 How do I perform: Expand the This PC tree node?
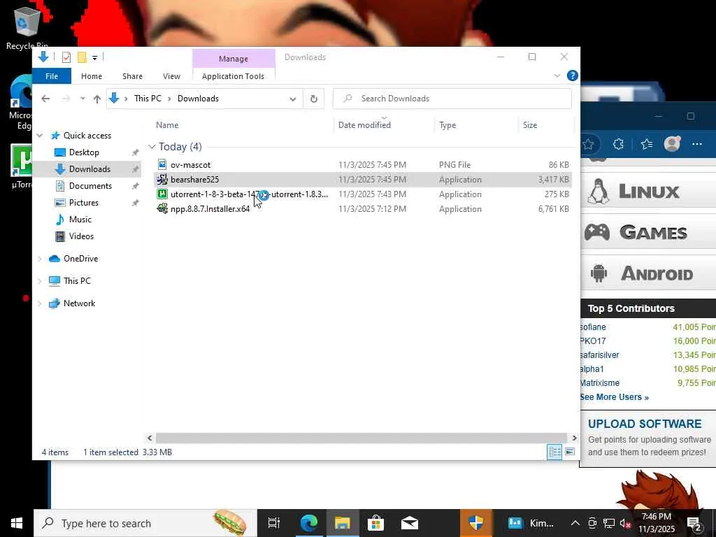(x=40, y=281)
